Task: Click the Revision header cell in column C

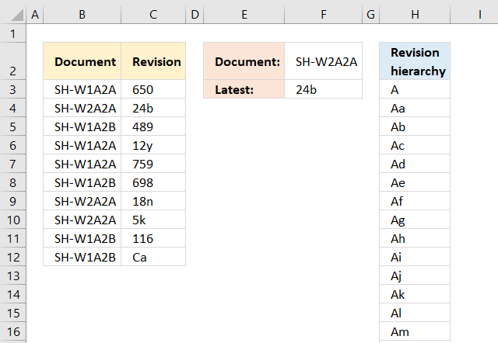Action: tap(153, 61)
